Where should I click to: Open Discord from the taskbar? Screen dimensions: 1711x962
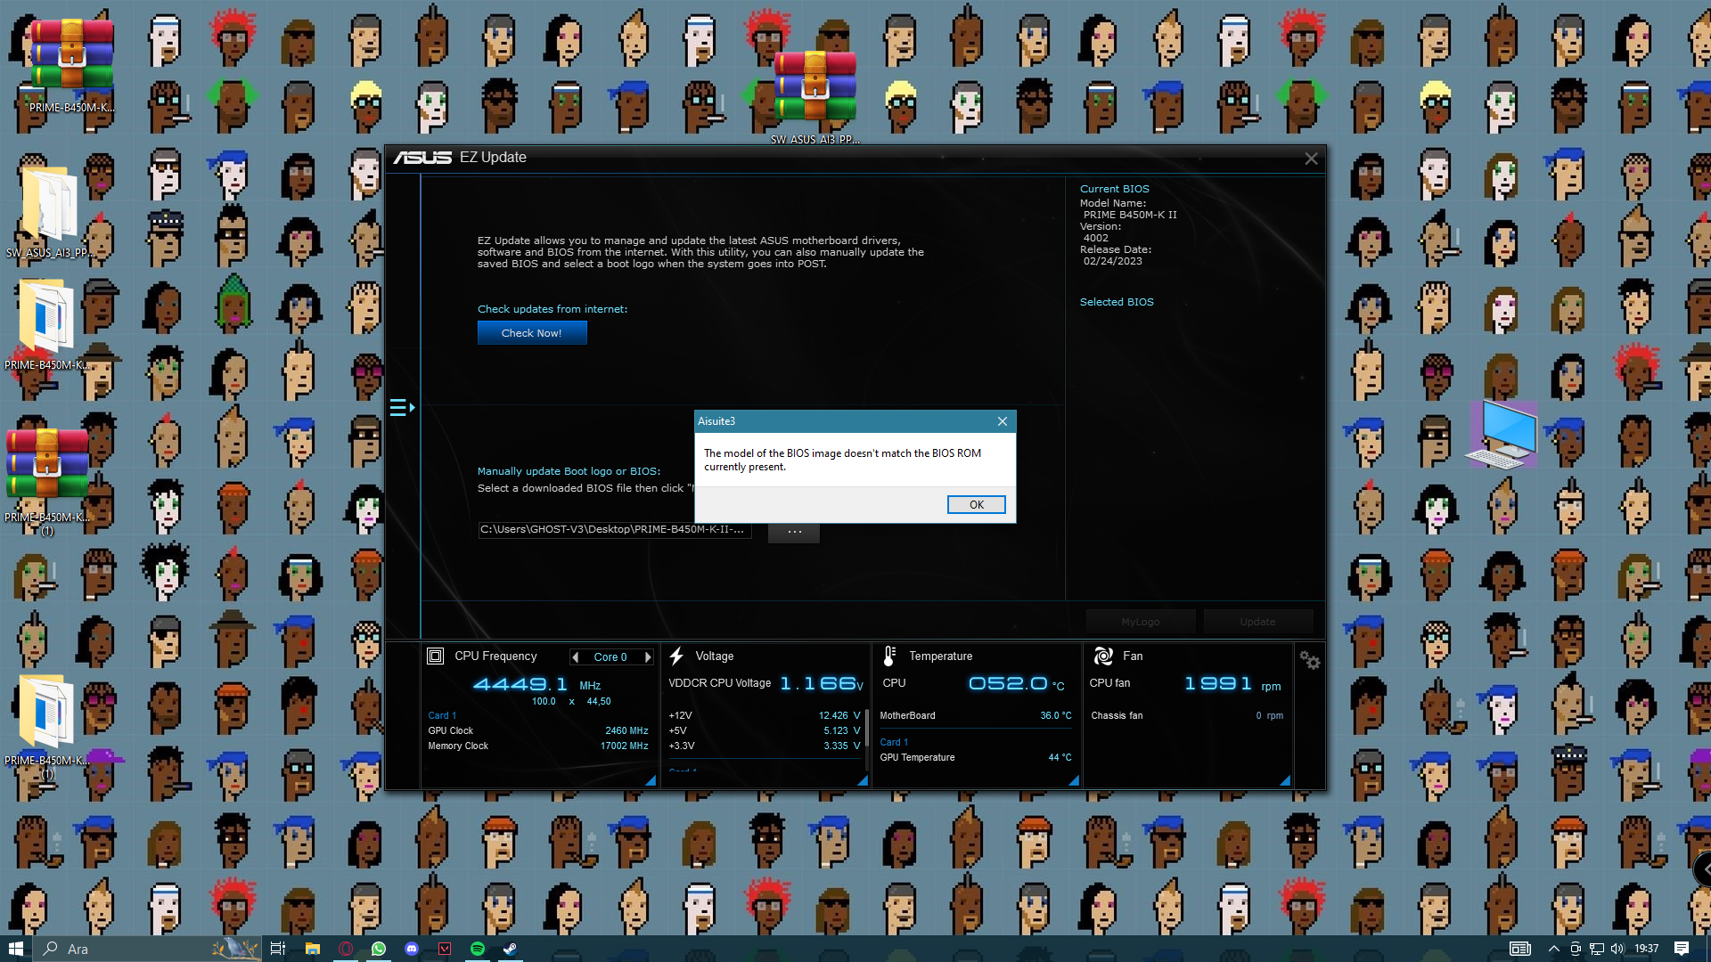412,949
